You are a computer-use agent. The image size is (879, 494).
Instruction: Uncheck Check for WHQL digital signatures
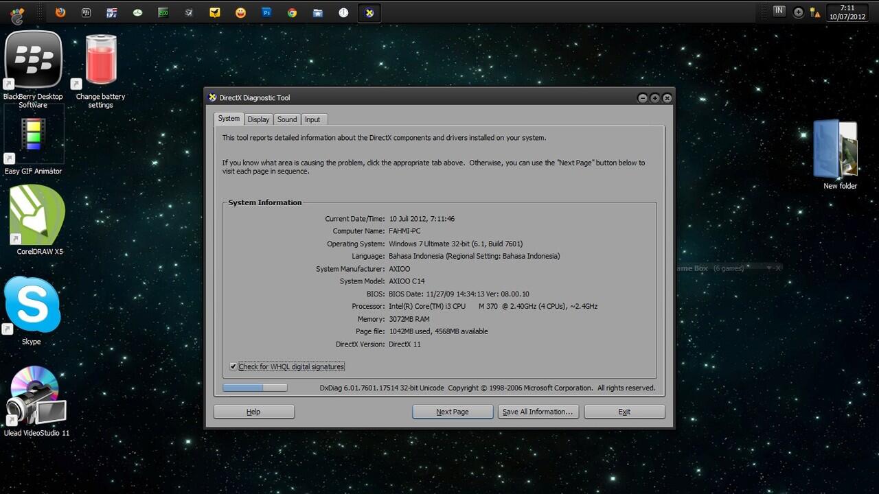tap(233, 366)
